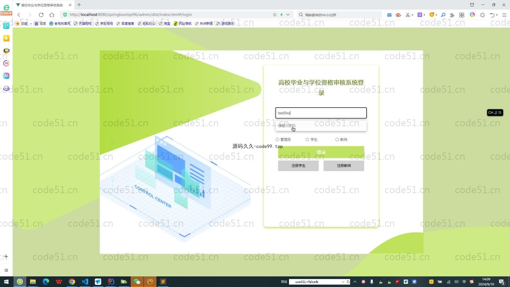Open File Explorer from the taskbar
This screenshot has height=287, width=510.
point(33,282)
